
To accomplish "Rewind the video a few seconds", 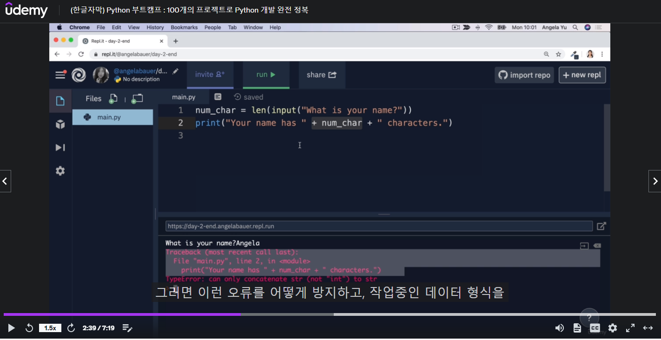I will (x=29, y=328).
